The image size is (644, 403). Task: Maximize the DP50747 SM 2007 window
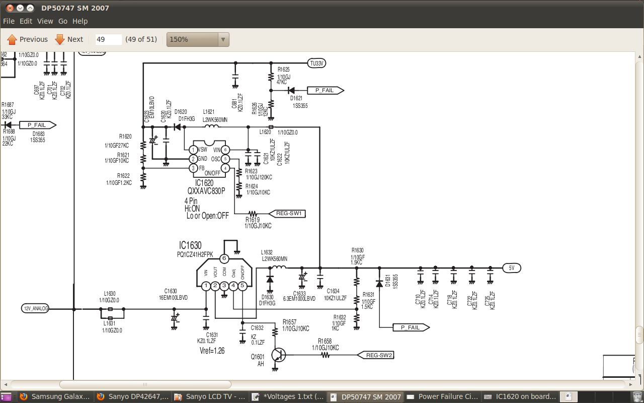pos(30,8)
